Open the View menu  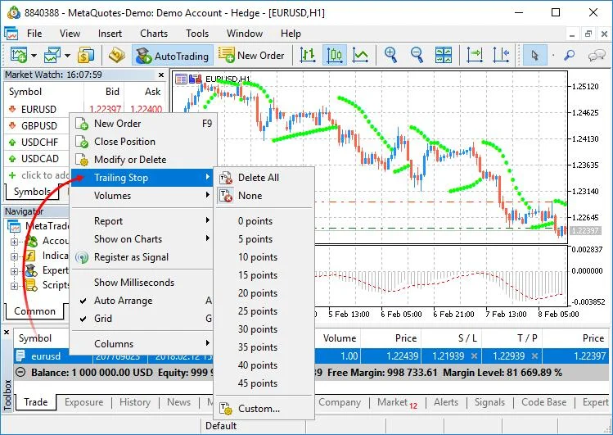(x=70, y=34)
